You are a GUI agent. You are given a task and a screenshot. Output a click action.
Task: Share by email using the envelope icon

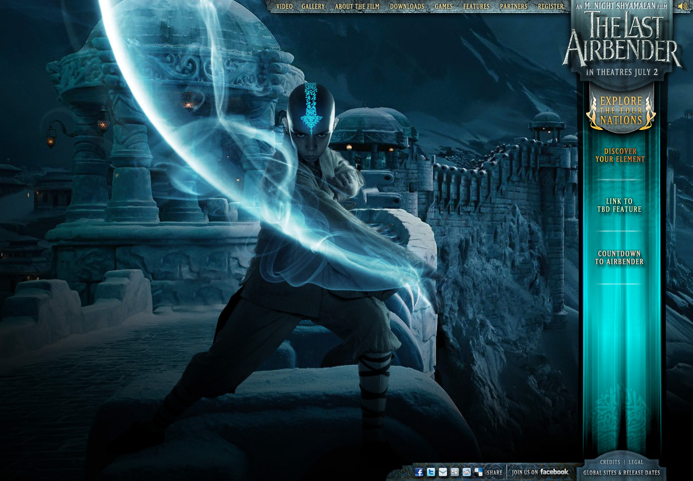(x=443, y=472)
